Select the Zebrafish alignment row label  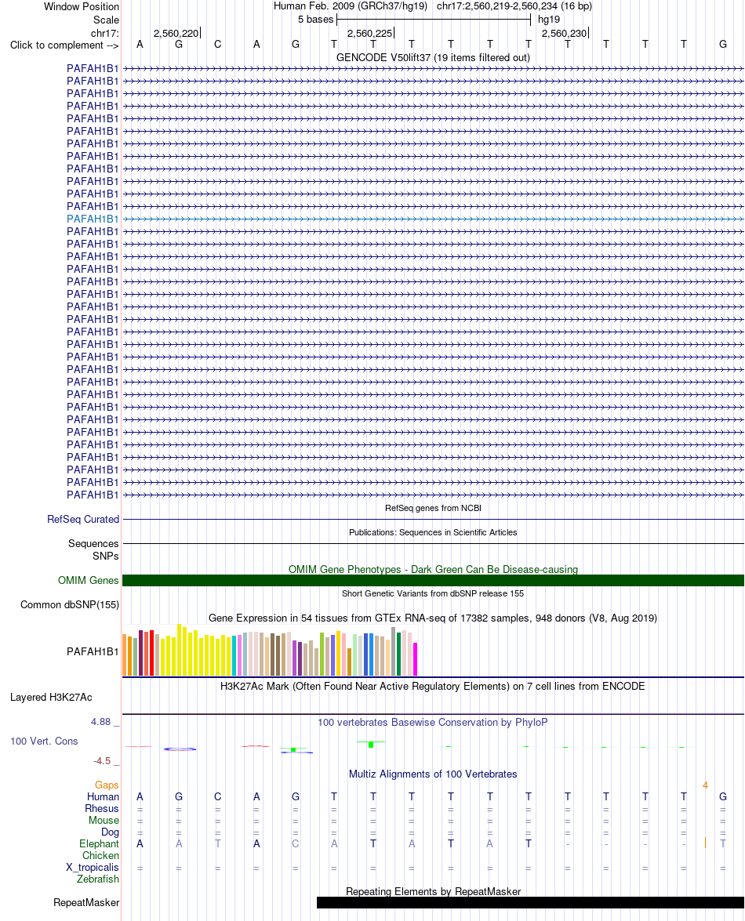click(x=97, y=879)
